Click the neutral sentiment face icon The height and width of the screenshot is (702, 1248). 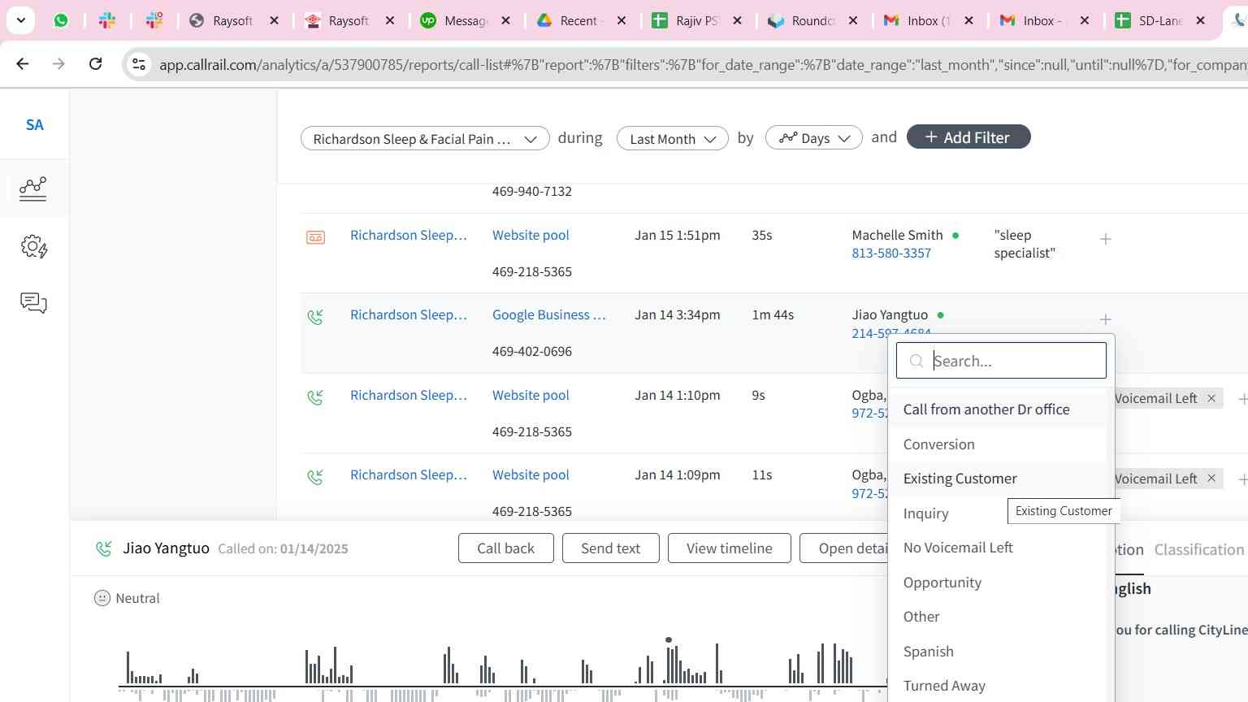[x=102, y=598]
